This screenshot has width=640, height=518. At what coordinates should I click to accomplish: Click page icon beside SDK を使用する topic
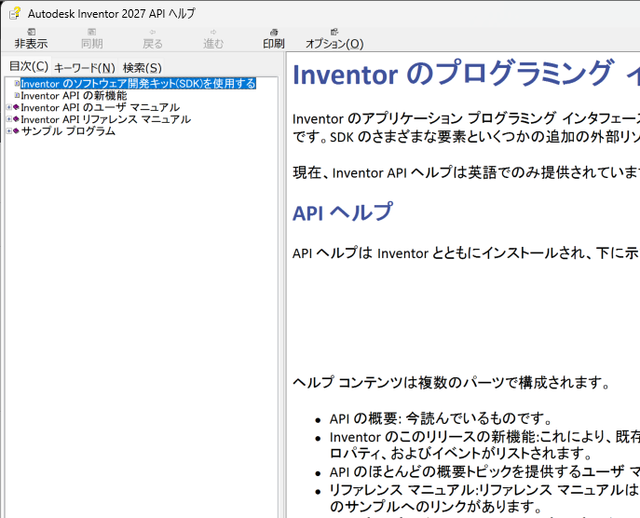(x=17, y=84)
